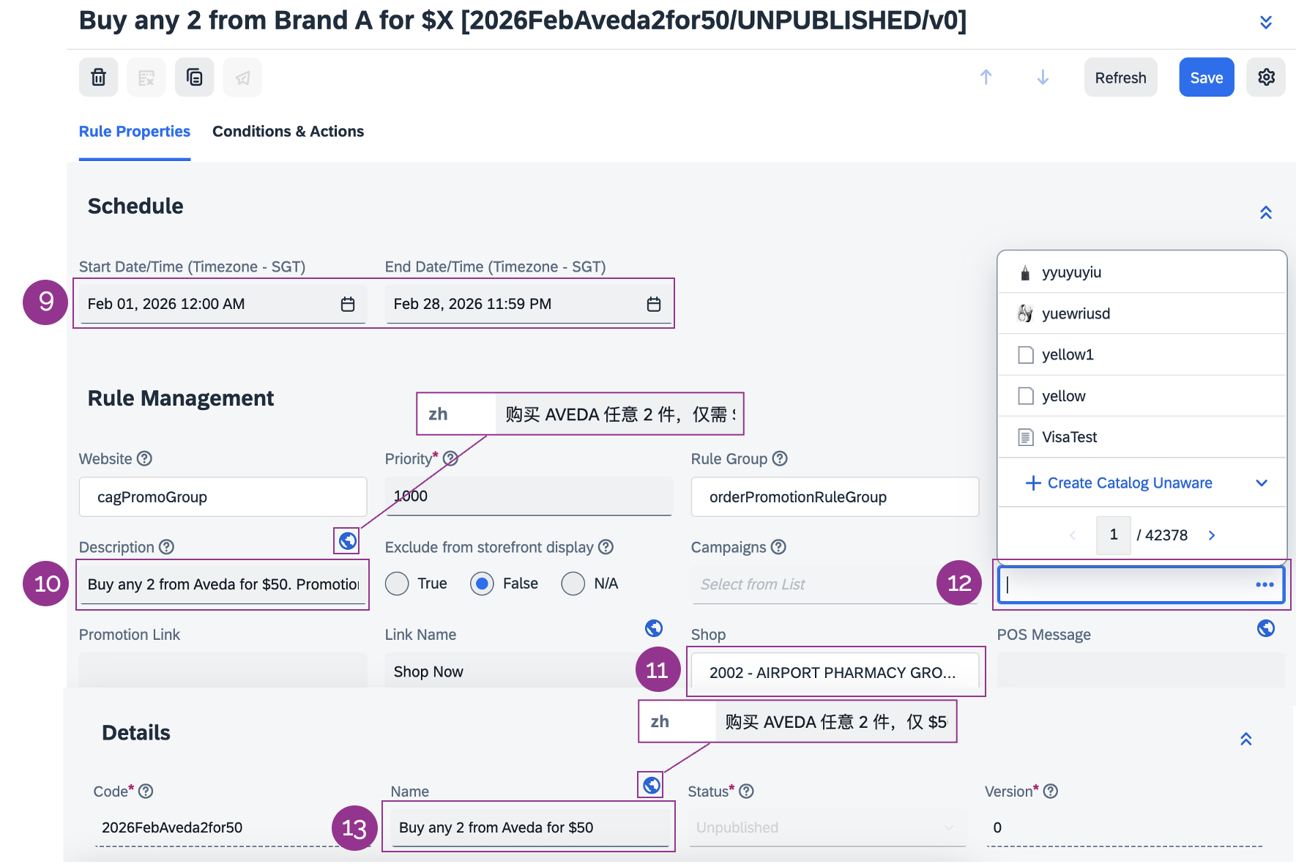
Task: Click the trash delete icon
Action: tap(98, 77)
